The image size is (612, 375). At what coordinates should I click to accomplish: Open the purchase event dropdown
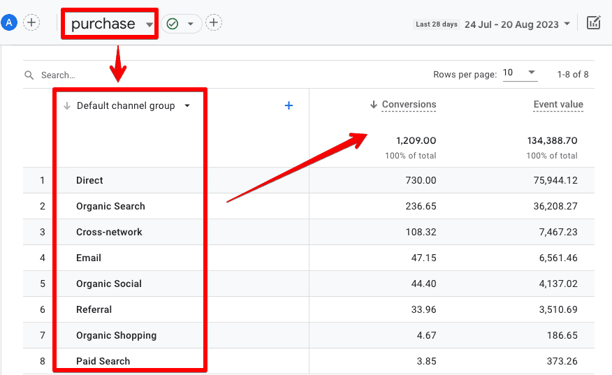tap(112, 24)
